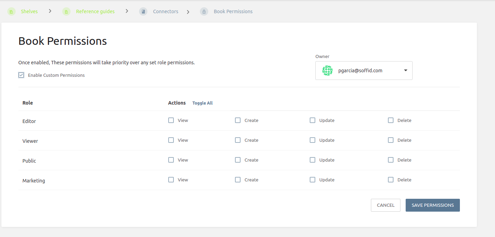Click the breadcrumb arrow after Connectors
The height and width of the screenshot is (237, 495).
click(x=188, y=12)
